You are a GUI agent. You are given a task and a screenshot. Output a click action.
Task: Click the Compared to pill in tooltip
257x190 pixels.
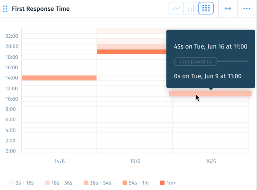tap(196, 62)
